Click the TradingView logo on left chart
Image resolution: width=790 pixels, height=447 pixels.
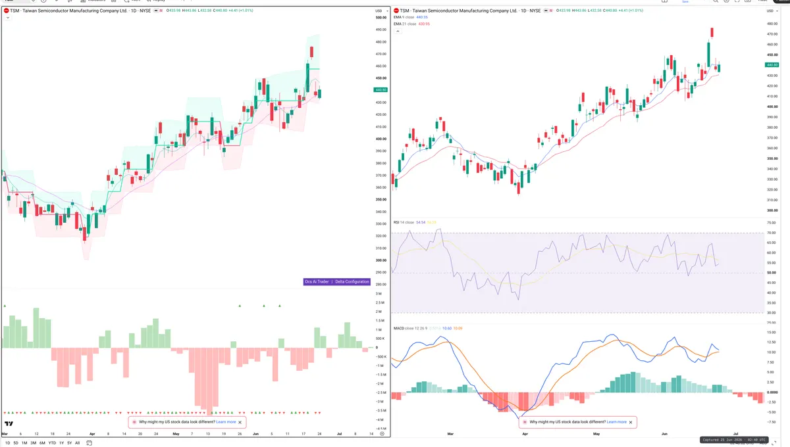click(x=9, y=424)
